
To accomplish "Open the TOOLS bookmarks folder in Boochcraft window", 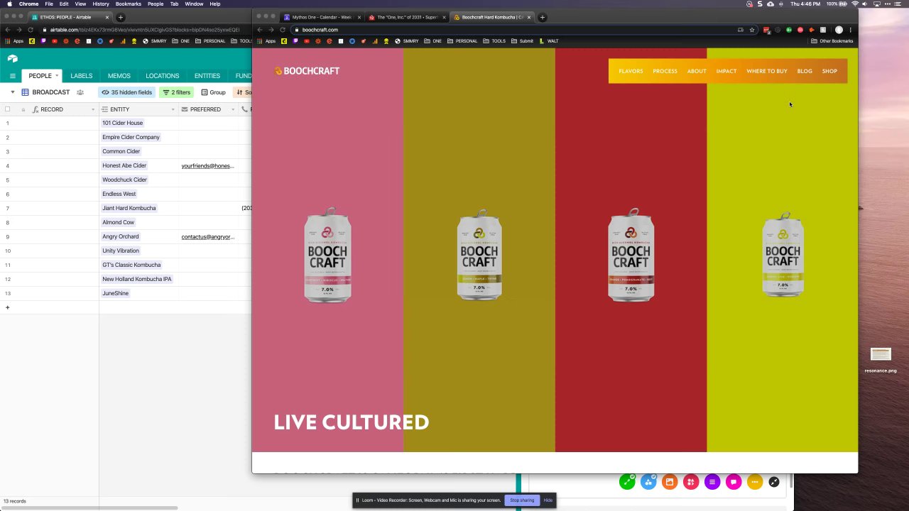I will 494,41.
